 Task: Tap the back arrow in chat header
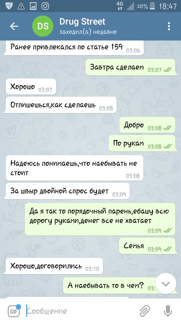(x=14, y=26)
